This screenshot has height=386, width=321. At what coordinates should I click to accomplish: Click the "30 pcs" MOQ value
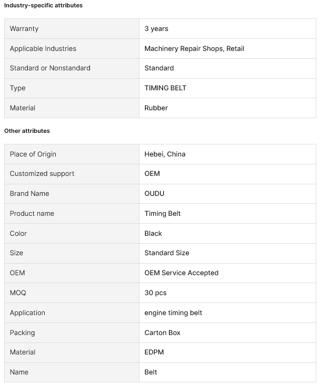pos(156,293)
